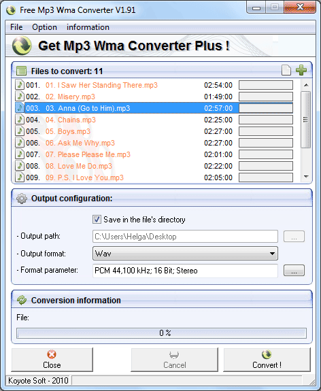Image resolution: width=321 pixels, height=391 pixels.
Task: Open the Output format Wav dropdown
Action: click(185, 254)
